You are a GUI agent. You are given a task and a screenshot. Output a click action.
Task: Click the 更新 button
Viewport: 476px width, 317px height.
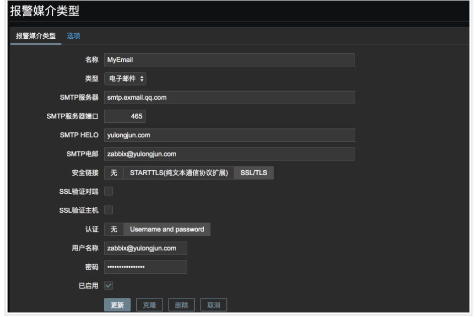pyautogui.click(x=117, y=305)
